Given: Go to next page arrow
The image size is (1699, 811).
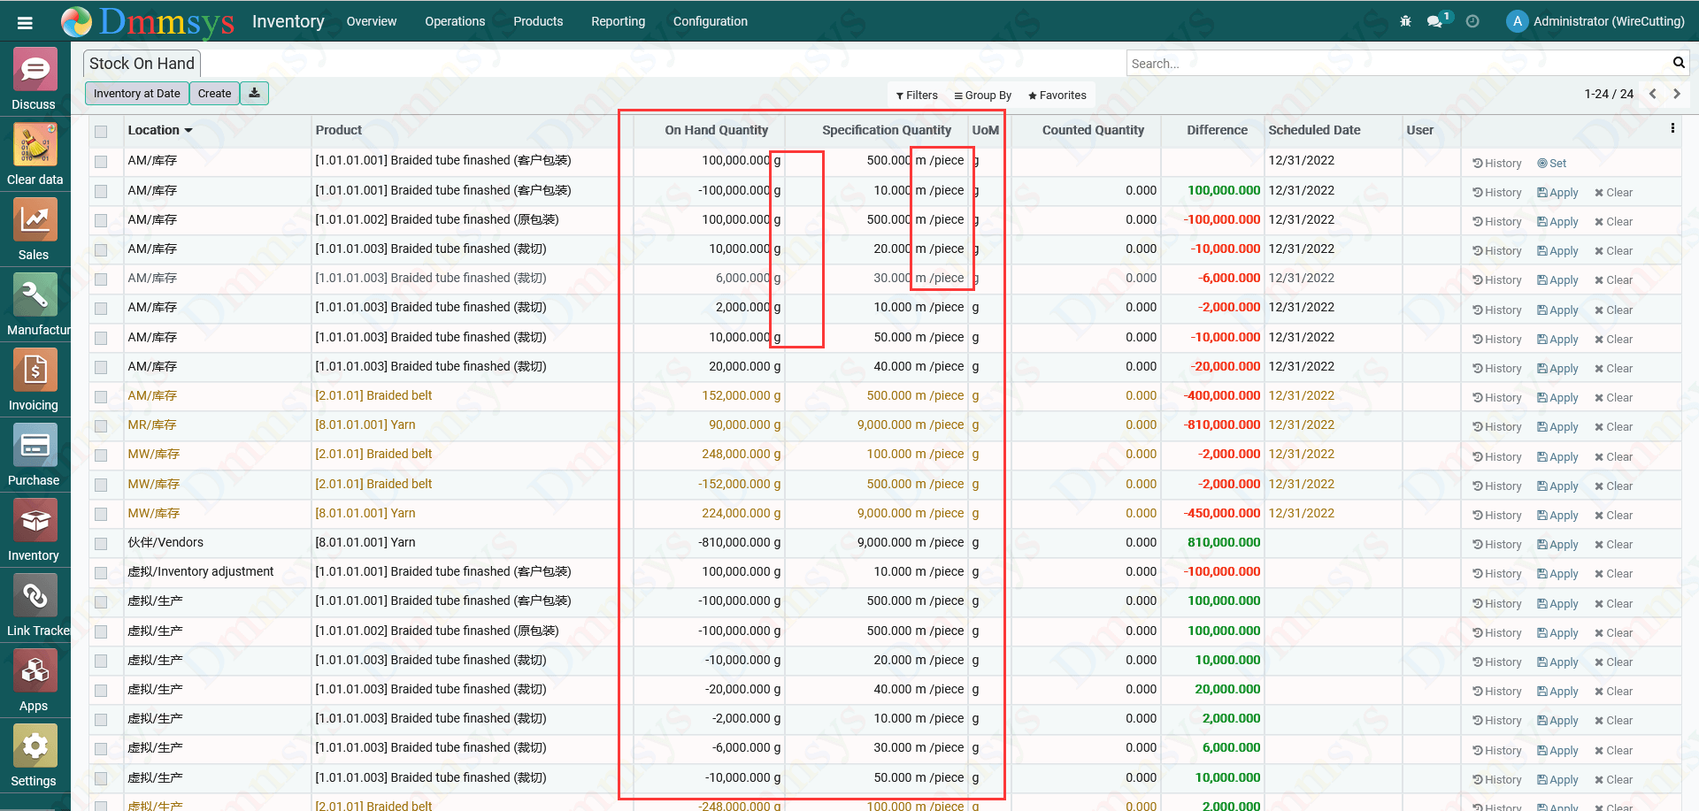Looking at the screenshot, I should click(1676, 94).
